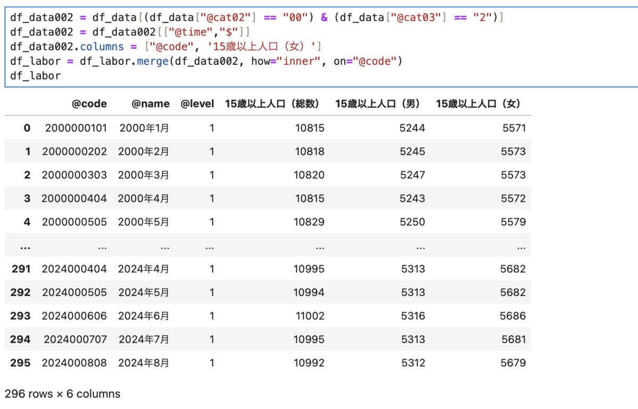Click row index label '291'

point(21,269)
